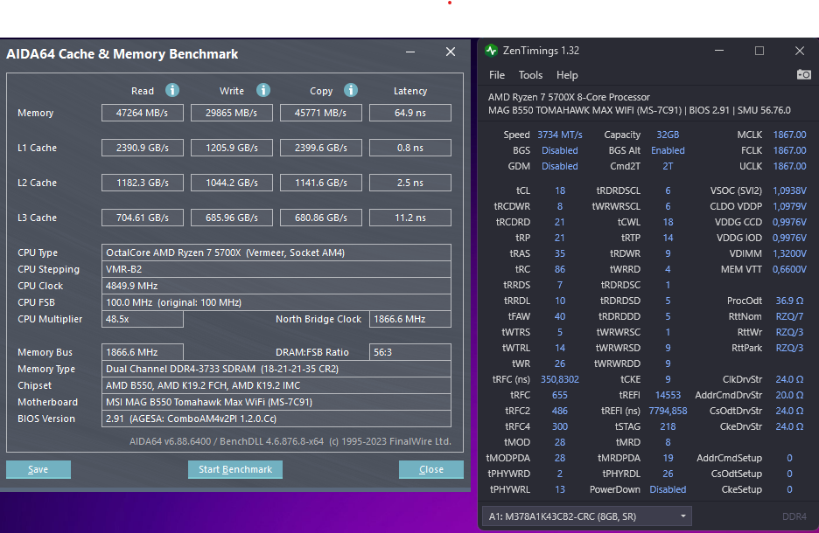Click the Save button in AIDA64
819x533 pixels.
[38, 469]
